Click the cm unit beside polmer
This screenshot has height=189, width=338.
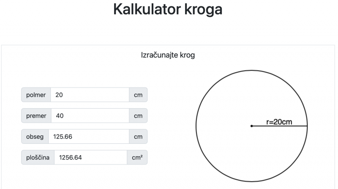138,95
